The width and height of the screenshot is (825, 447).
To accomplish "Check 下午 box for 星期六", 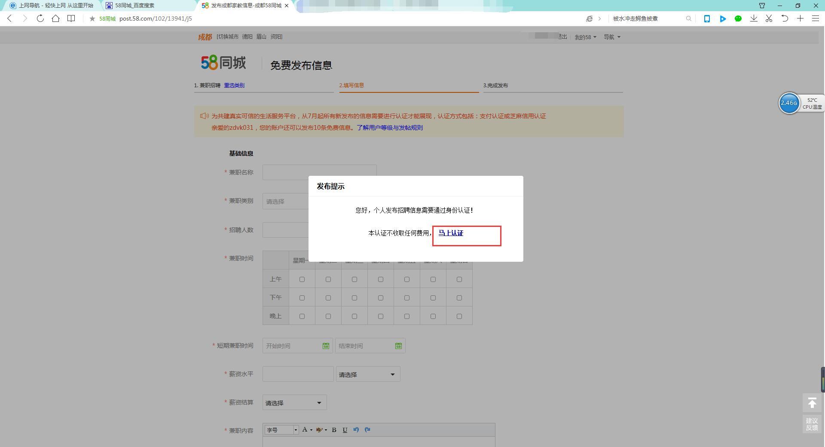I will (x=433, y=298).
